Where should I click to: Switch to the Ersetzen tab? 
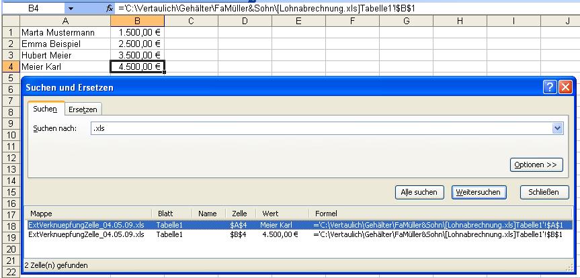point(83,109)
